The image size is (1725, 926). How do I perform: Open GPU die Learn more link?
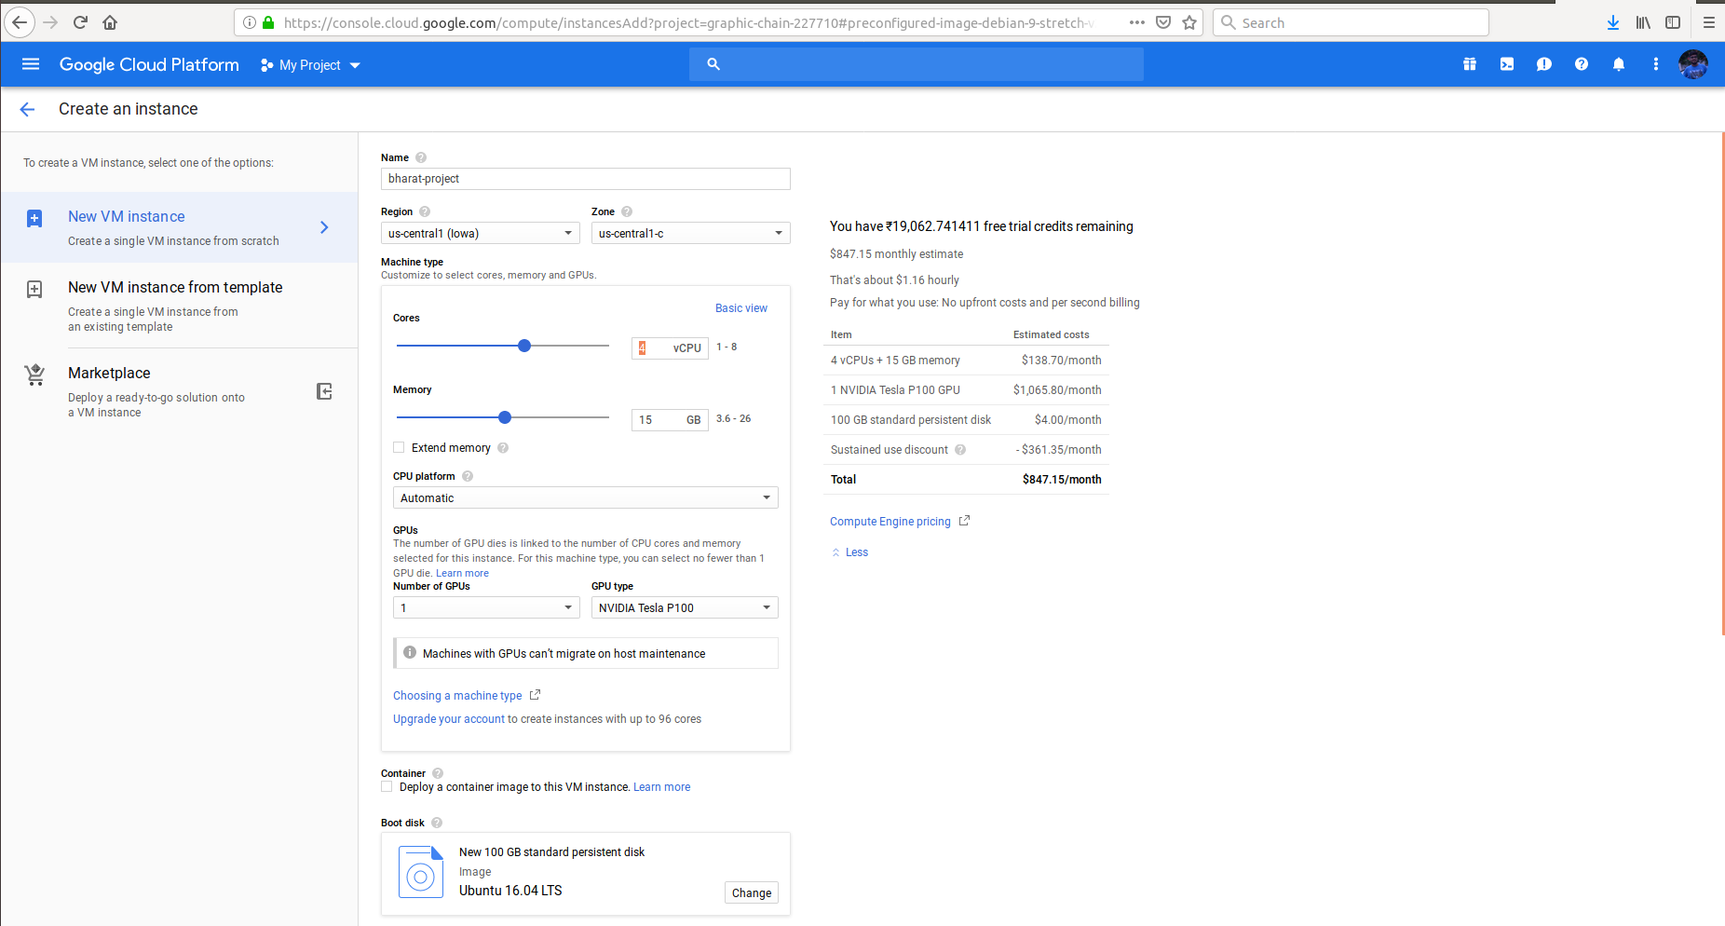pyautogui.click(x=462, y=573)
